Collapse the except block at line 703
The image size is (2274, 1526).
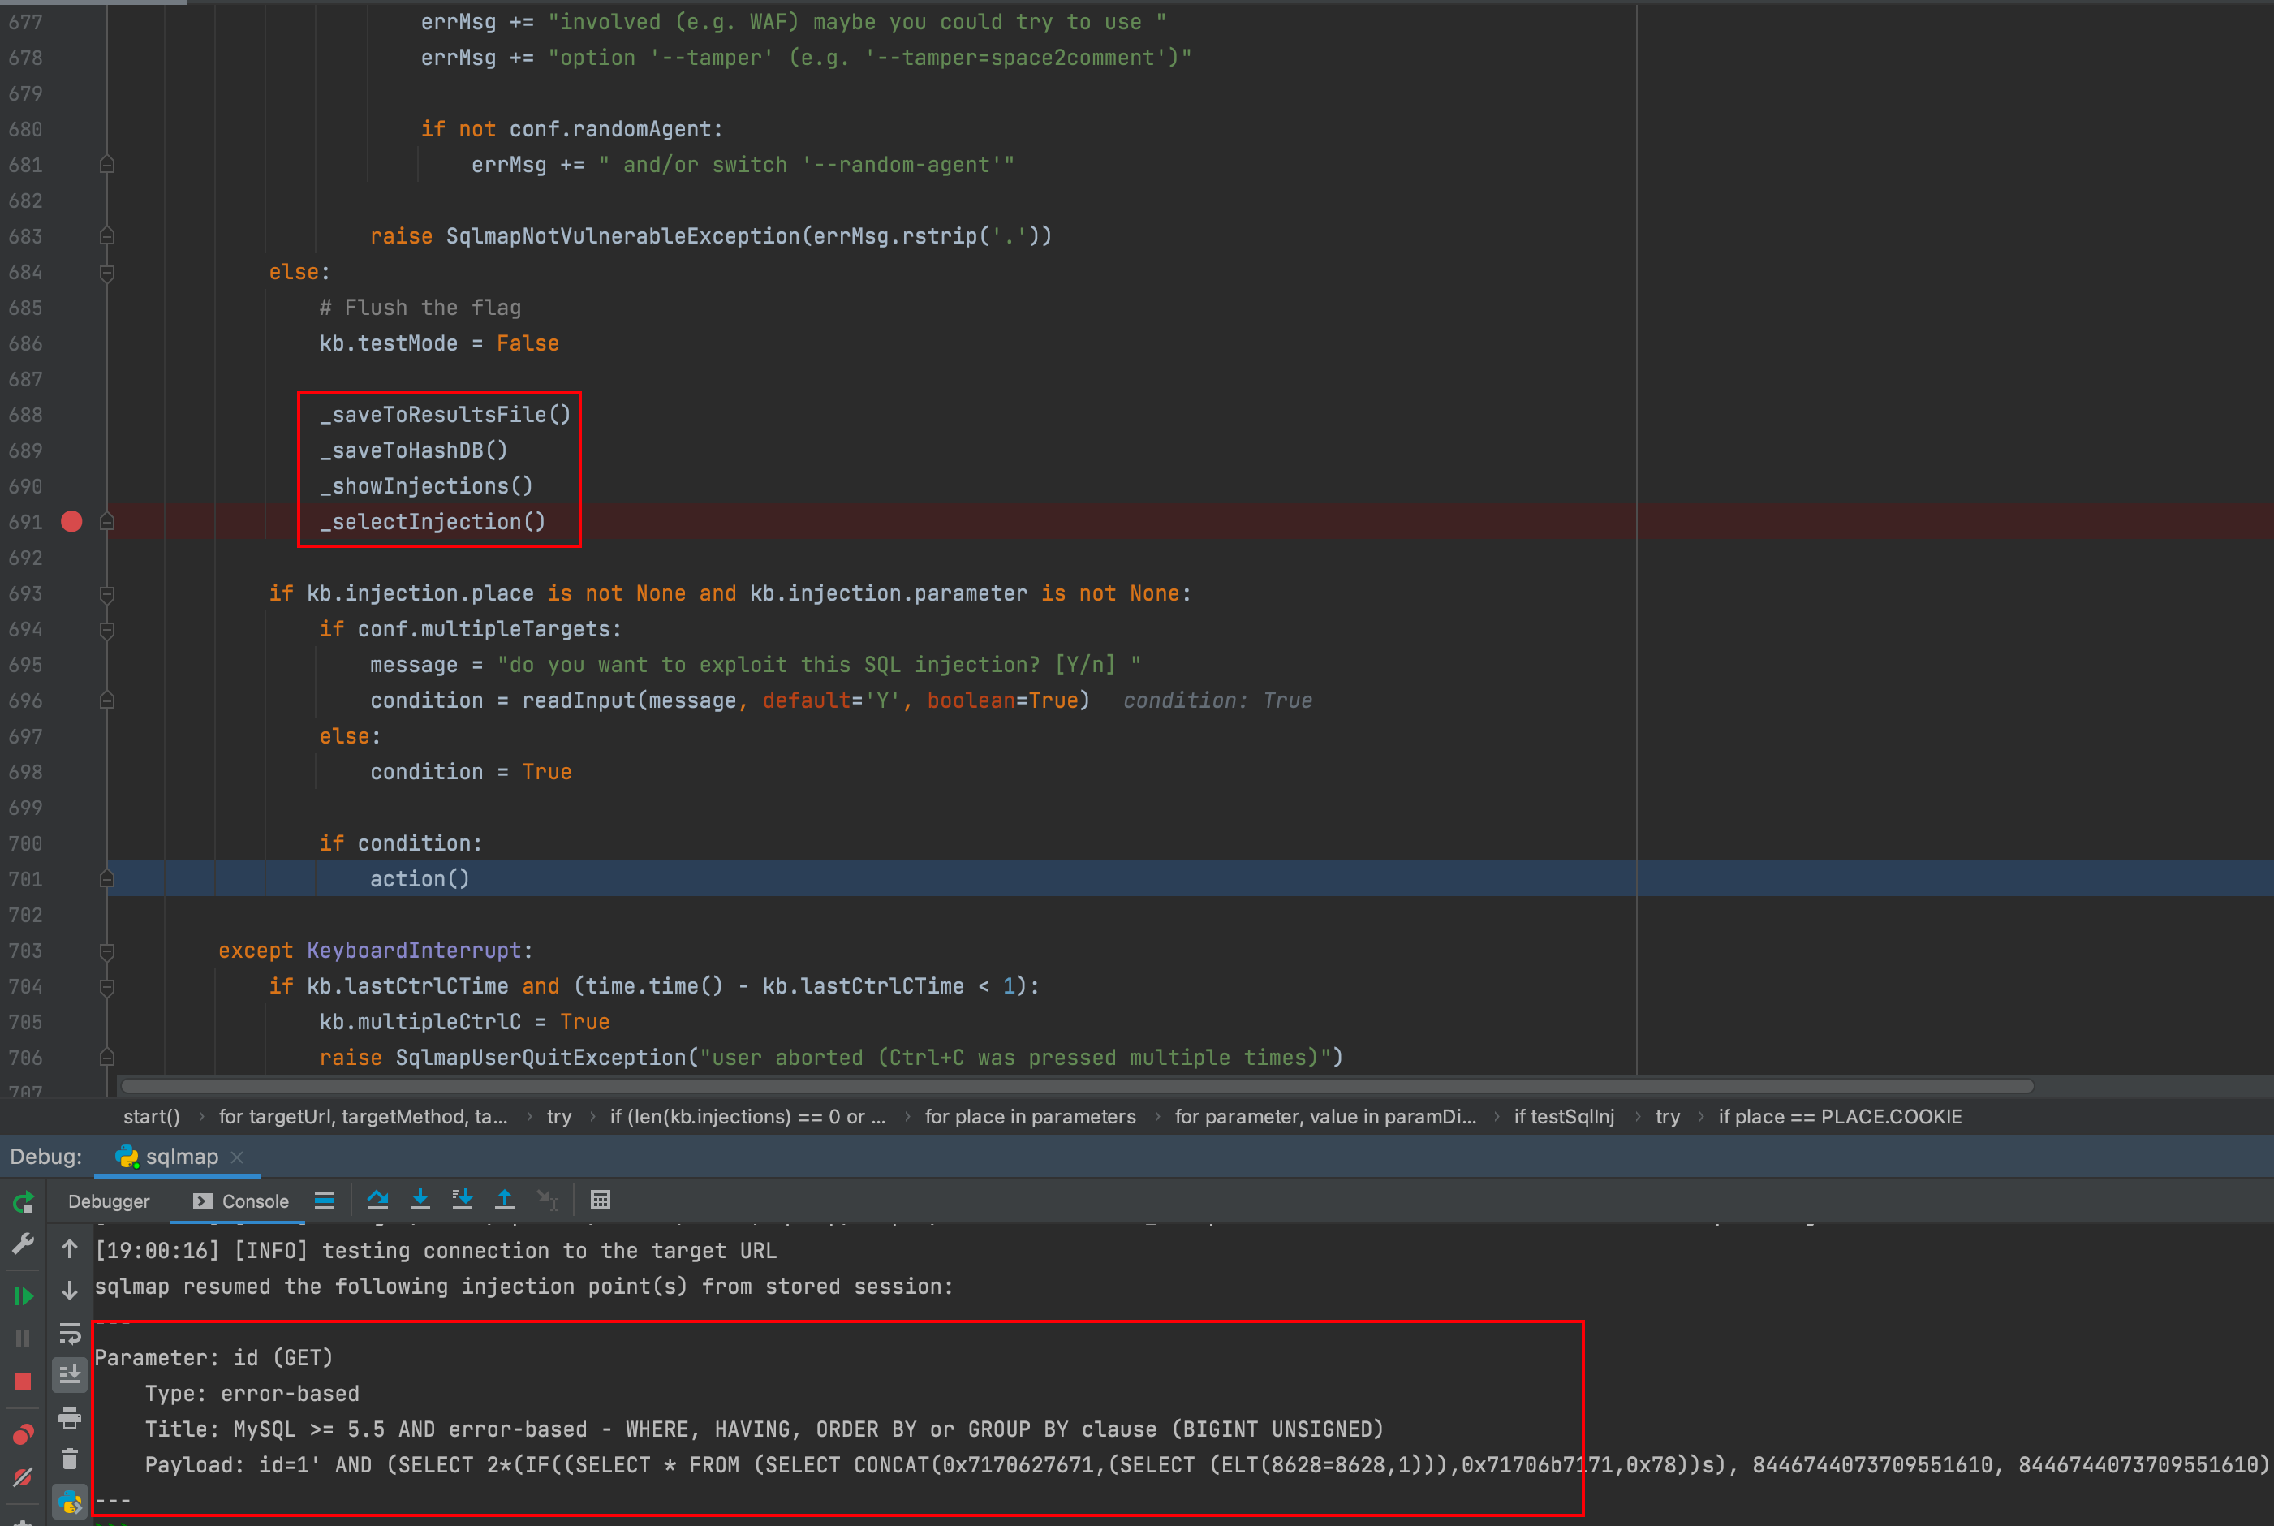107,951
